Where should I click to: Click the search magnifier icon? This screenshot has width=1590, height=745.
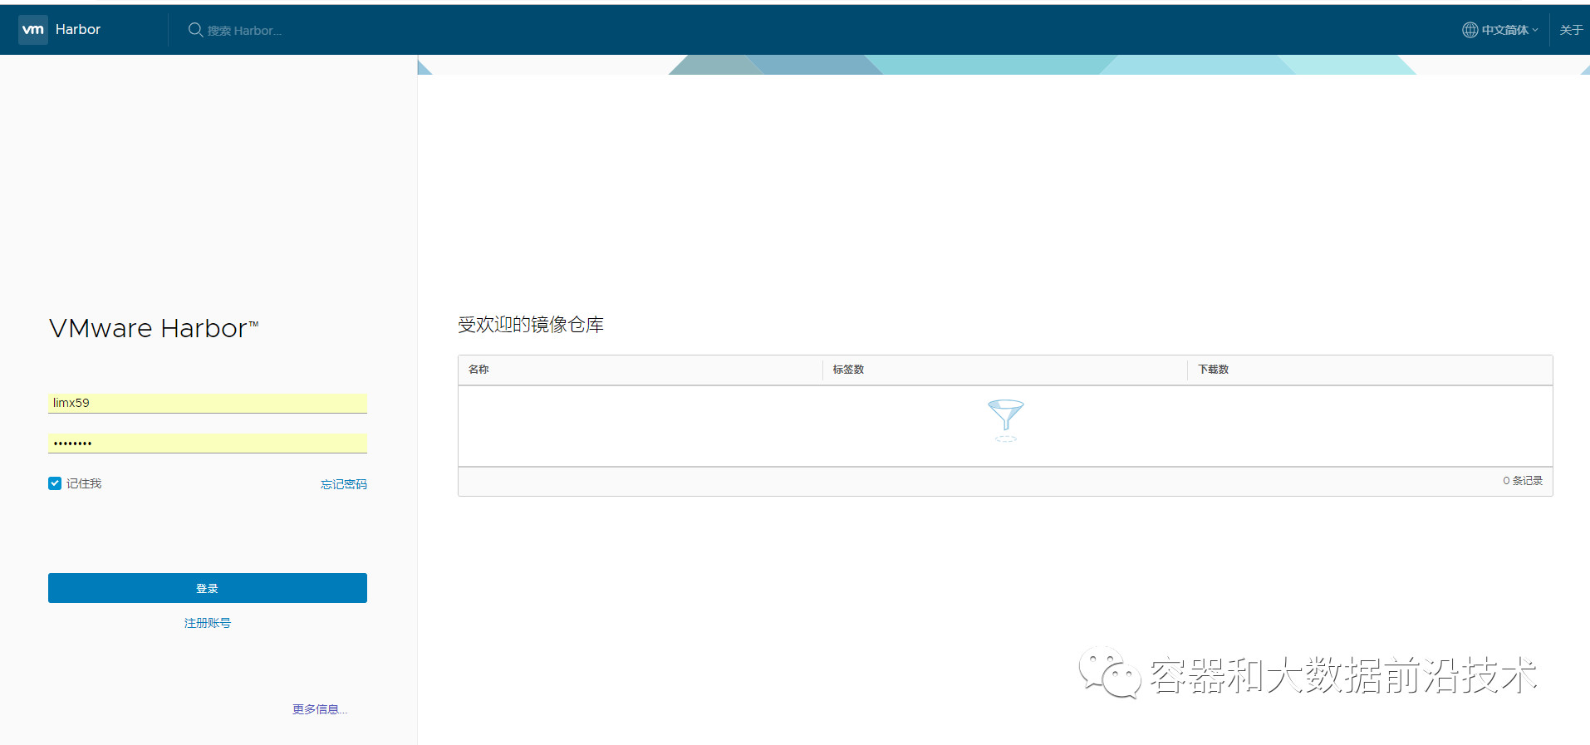195,30
